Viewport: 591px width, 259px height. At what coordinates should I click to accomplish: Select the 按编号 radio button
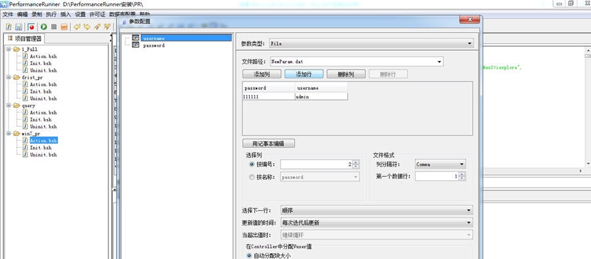click(x=252, y=164)
